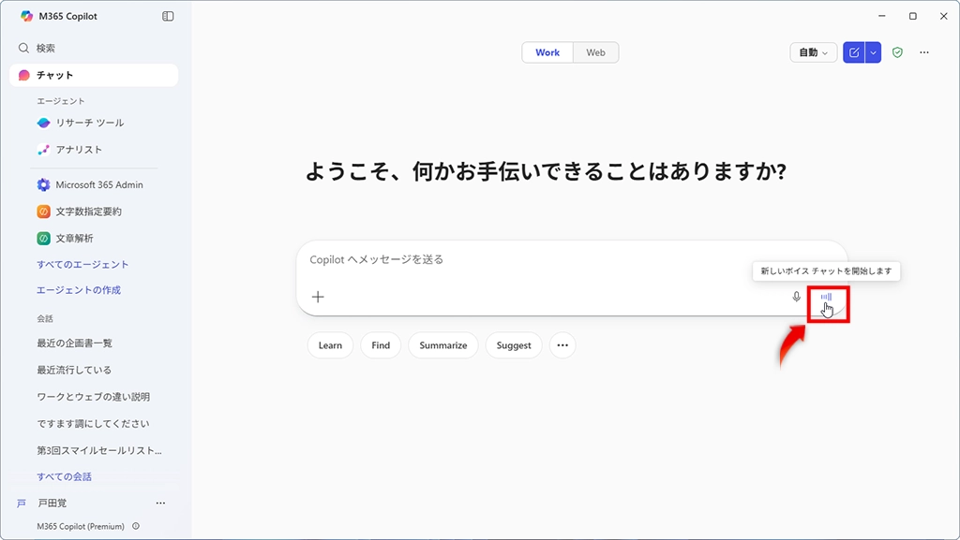Expand the arrow next to the new chat button
960x540 pixels.
point(873,52)
